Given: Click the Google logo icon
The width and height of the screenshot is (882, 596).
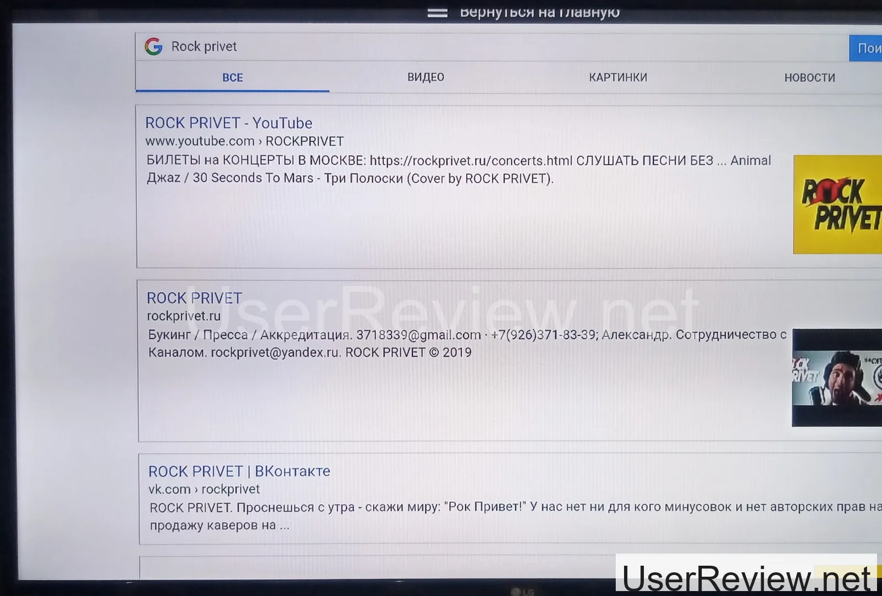Looking at the screenshot, I should point(153,47).
